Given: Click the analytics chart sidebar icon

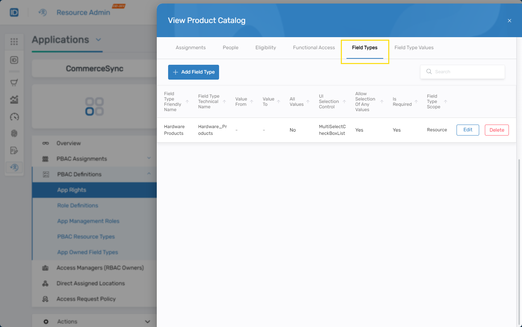Looking at the screenshot, I should click(x=14, y=100).
